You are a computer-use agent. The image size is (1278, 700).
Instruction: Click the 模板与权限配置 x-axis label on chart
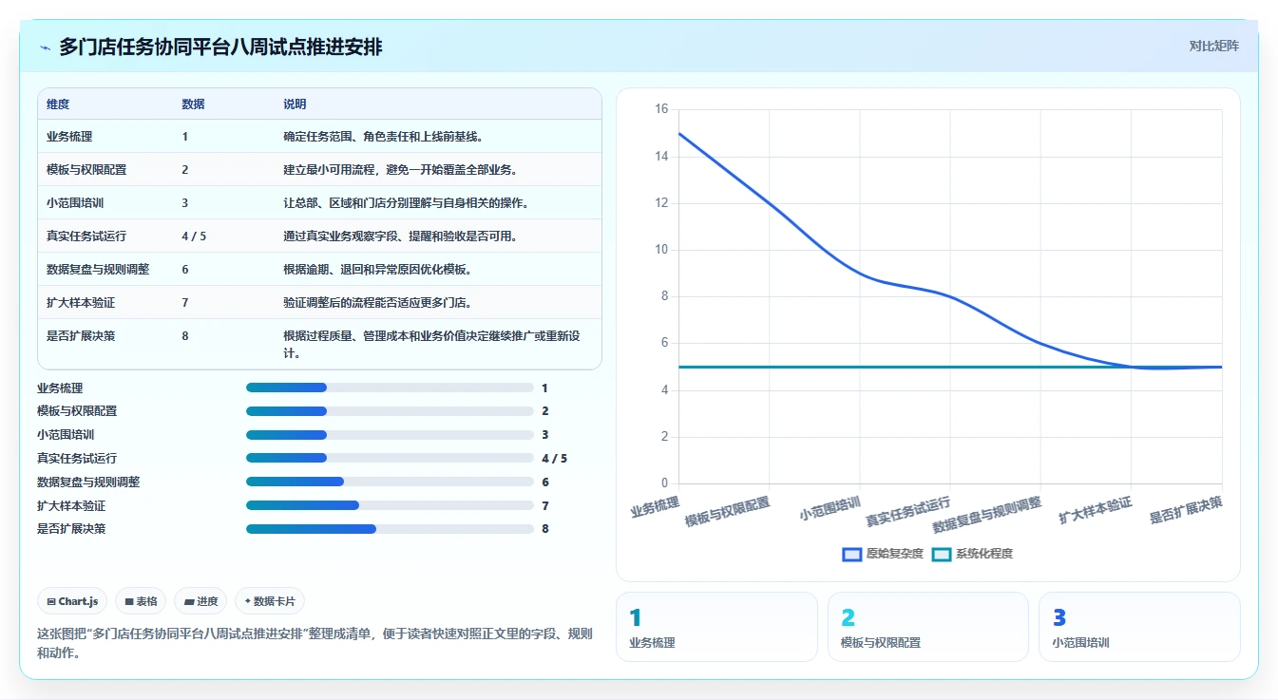point(727,512)
